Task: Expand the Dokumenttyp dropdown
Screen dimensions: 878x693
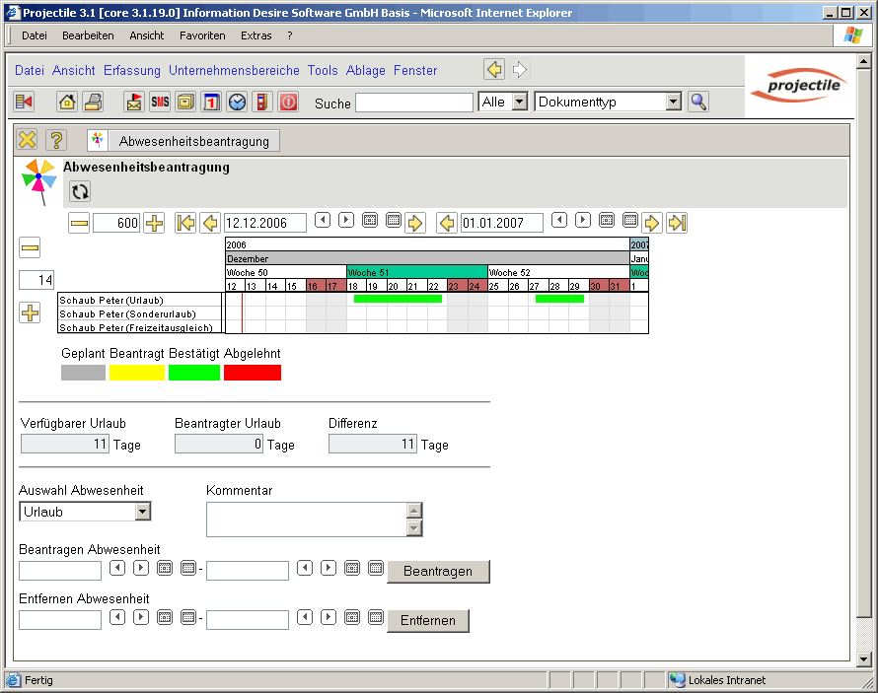Action: [674, 102]
